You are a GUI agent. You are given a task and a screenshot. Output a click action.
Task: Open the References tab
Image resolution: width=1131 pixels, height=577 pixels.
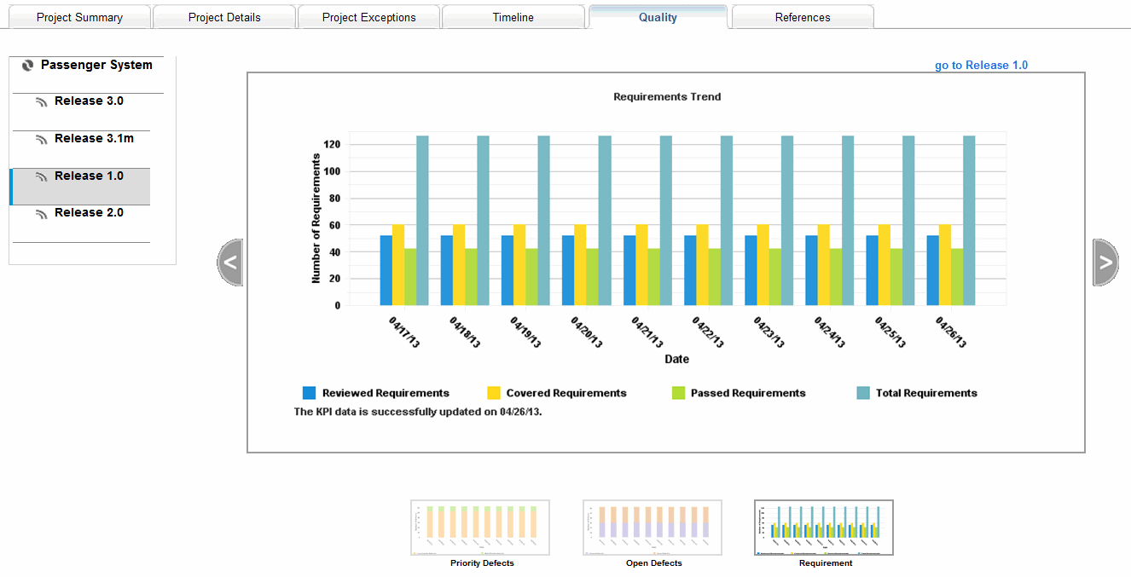coord(802,17)
